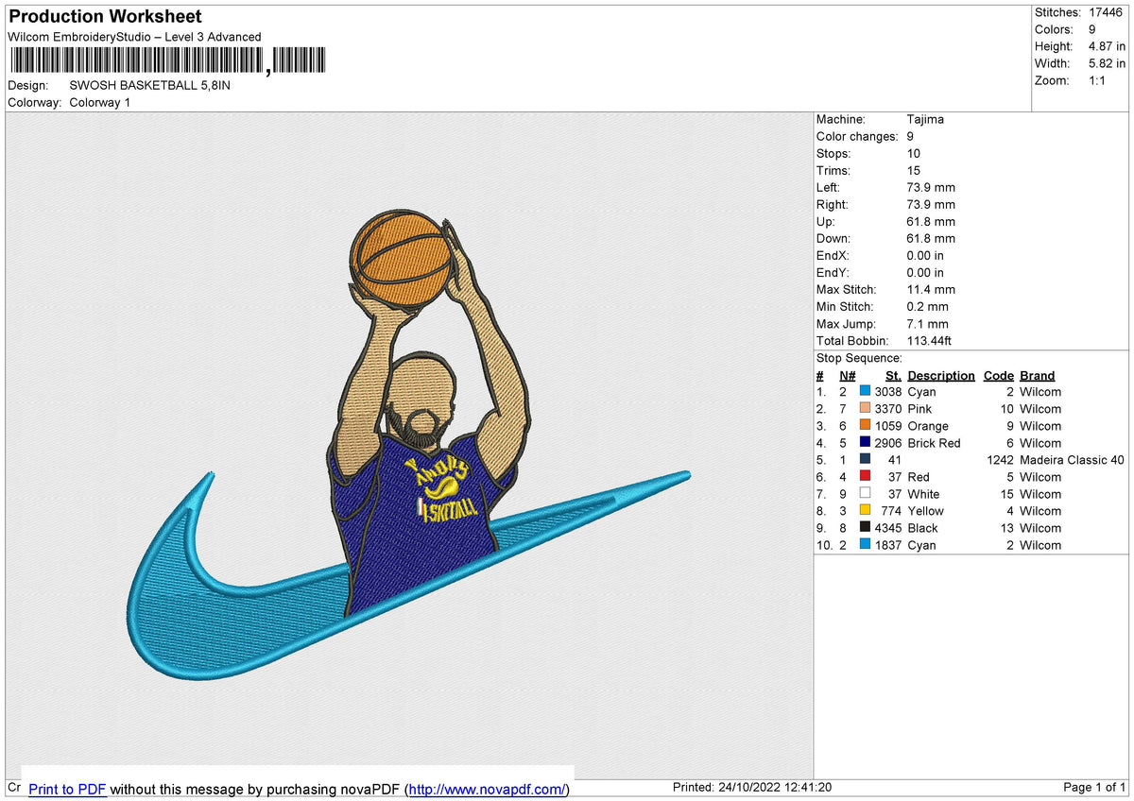This screenshot has width=1134, height=801.
Task: Click the 'St.' column header
Action: [893, 375]
